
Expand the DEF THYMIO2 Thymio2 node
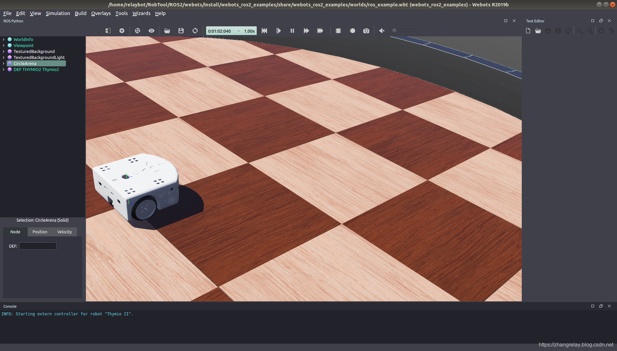tap(4, 69)
